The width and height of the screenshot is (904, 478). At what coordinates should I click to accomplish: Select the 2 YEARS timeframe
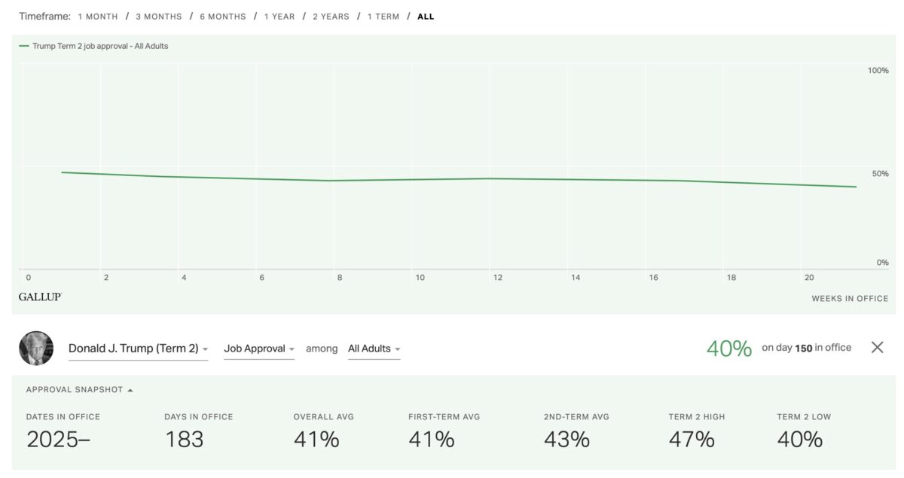(331, 17)
